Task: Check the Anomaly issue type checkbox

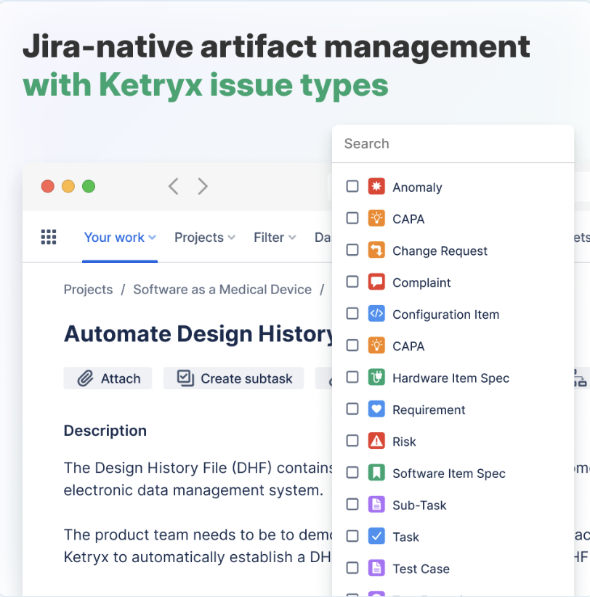Action: coord(352,186)
